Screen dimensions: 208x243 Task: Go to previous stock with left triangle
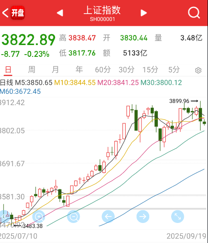tap(60, 13)
